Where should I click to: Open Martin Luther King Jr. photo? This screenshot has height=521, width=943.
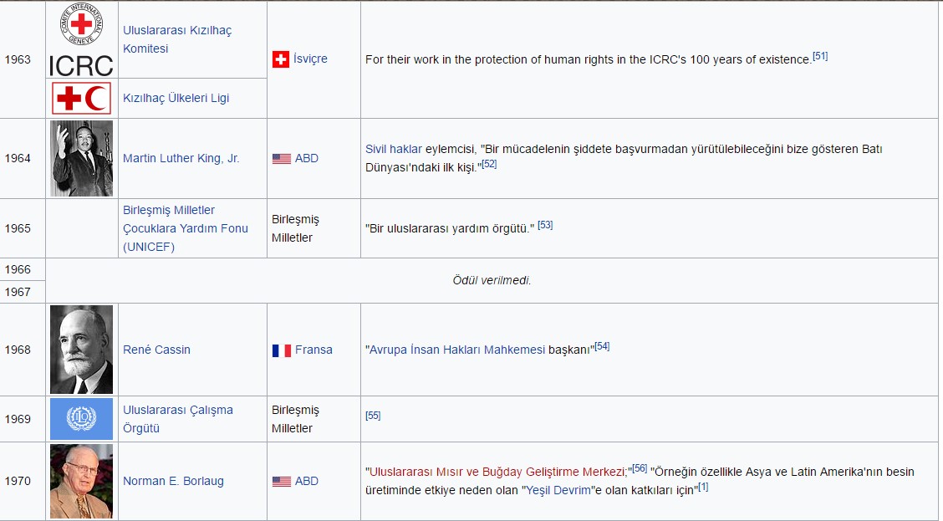(x=81, y=158)
